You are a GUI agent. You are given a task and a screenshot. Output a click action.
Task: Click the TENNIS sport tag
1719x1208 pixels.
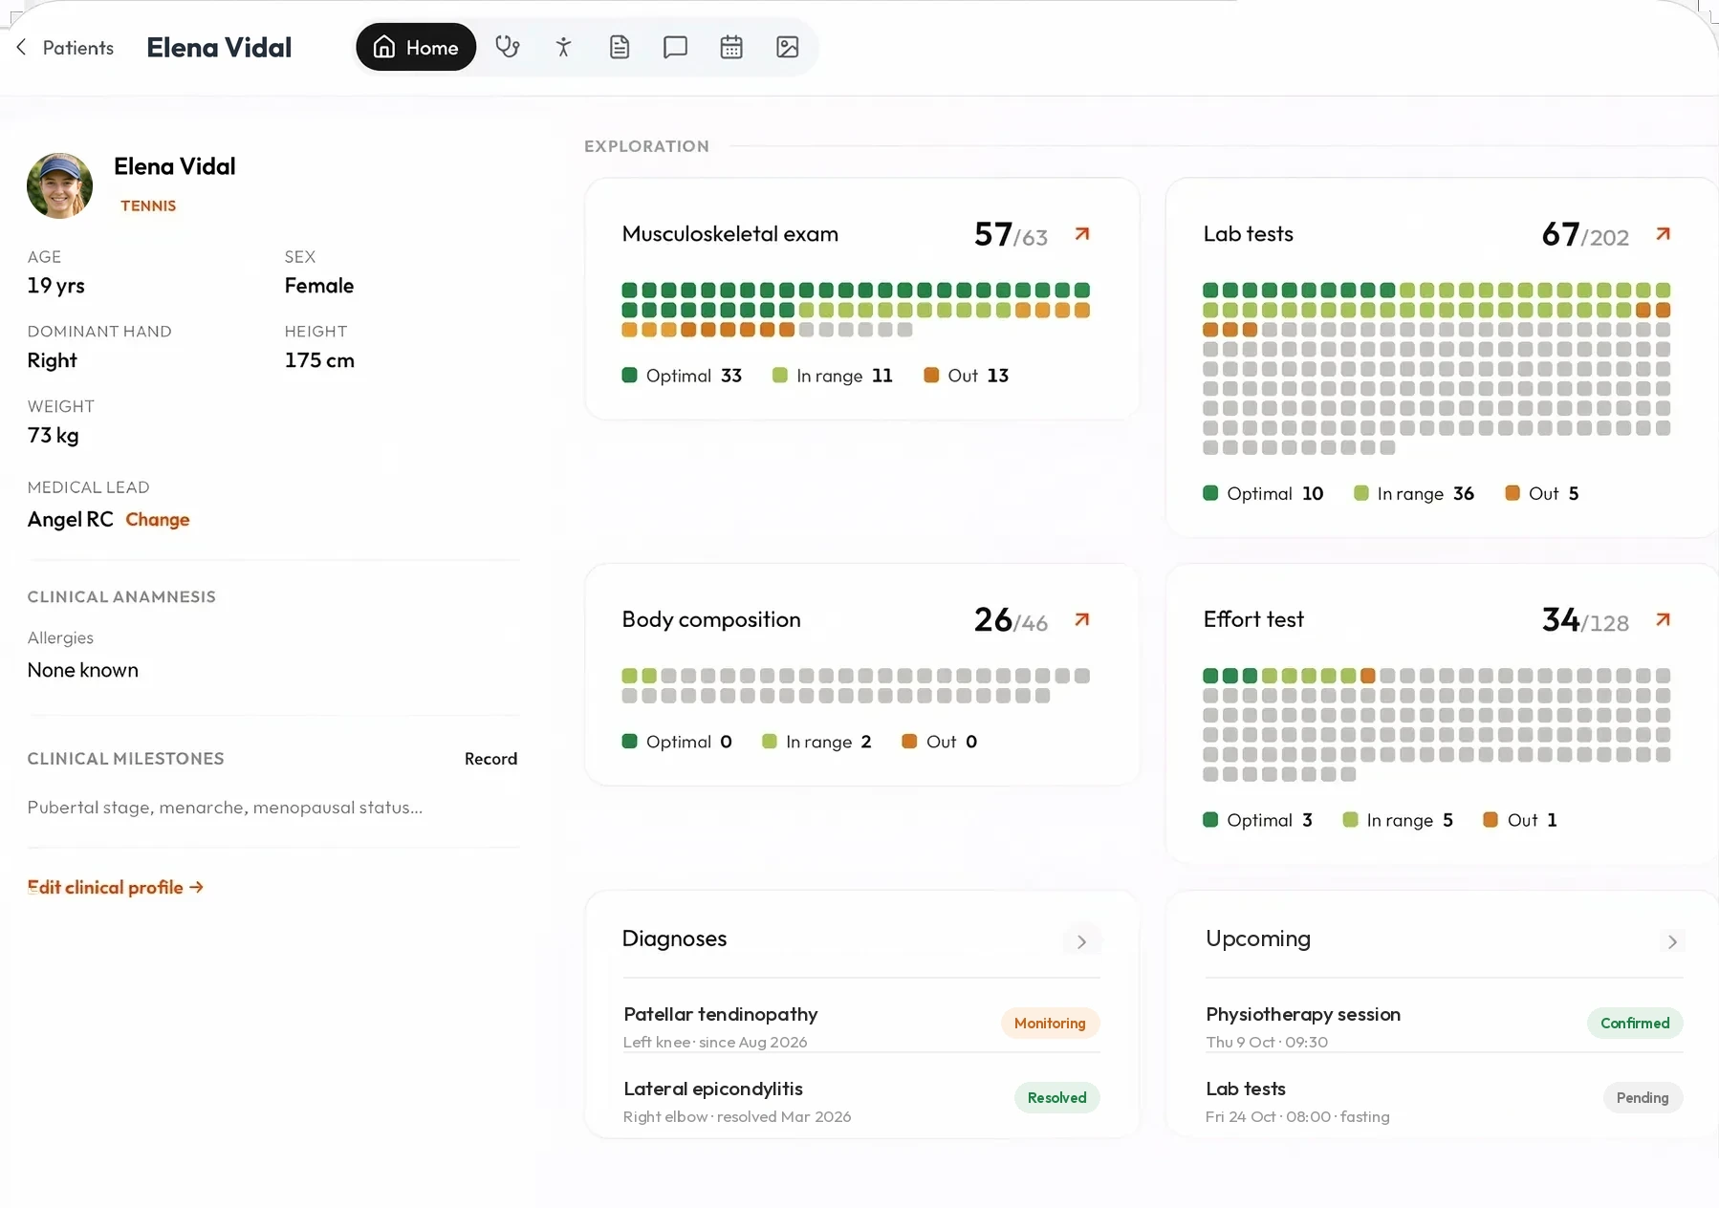click(148, 205)
